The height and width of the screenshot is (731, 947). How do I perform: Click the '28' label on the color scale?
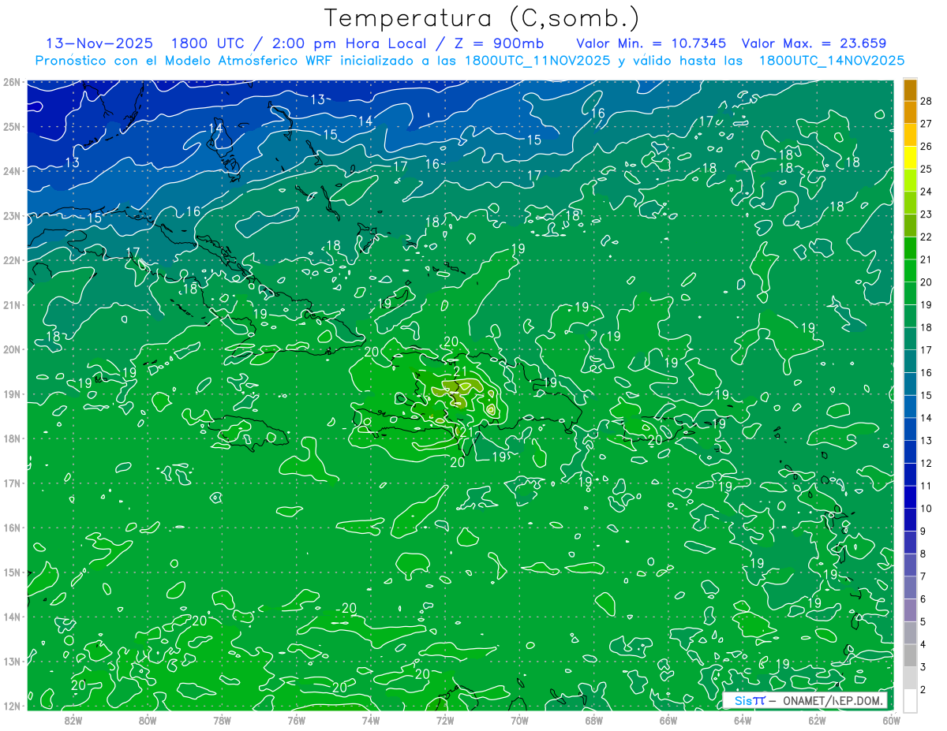pyautogui.click(x=926, y=101)
